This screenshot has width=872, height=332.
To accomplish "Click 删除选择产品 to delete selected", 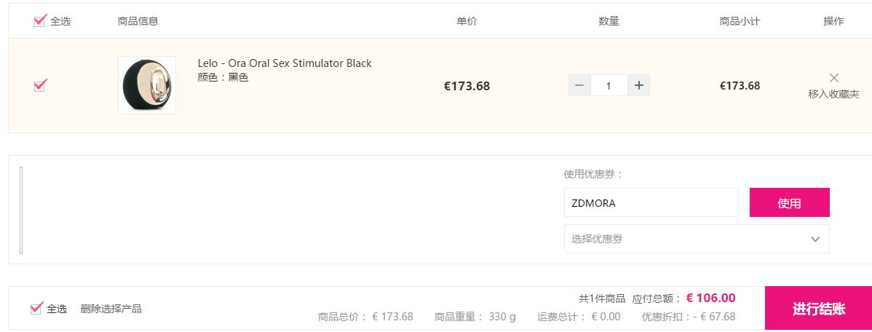I will [x=111, y=309].
